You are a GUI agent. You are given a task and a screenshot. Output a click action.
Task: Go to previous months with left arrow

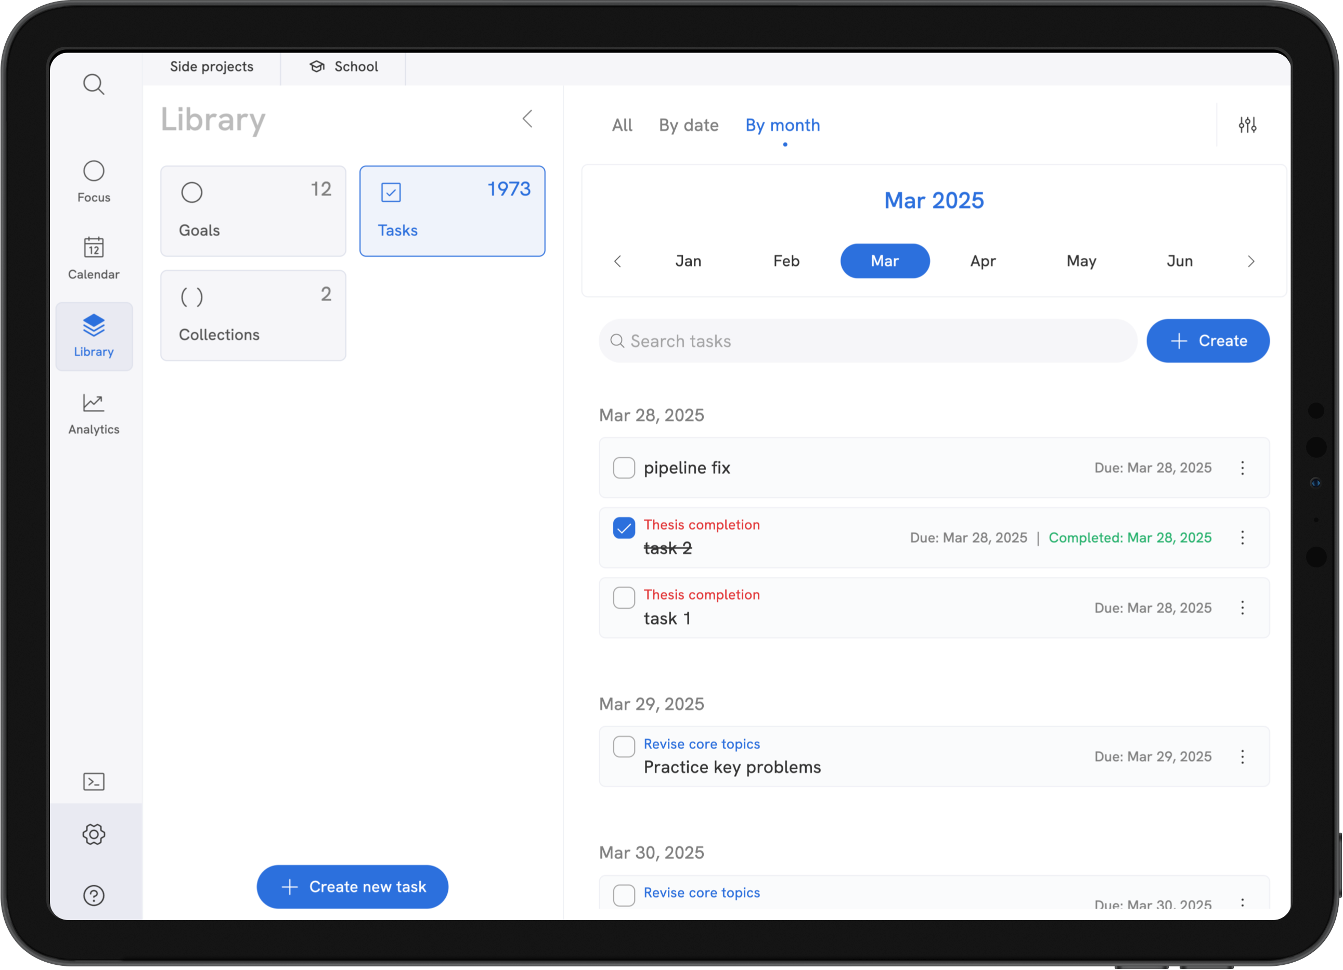(617, 261)
